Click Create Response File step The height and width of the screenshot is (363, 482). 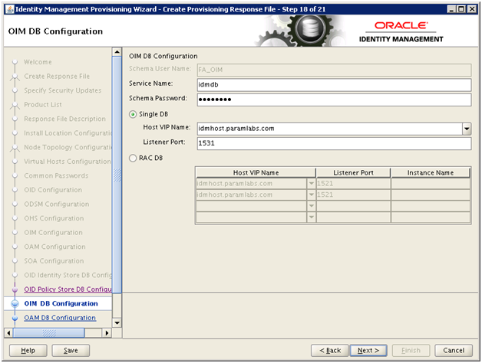pyautogui.click(x=57, y=77)
